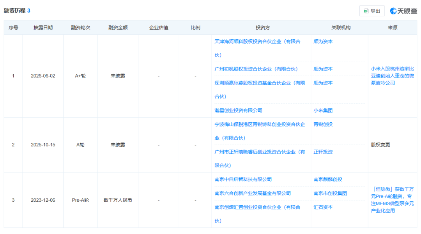421x234 pixels.
Task: Select the A+轮 round cell
Action: tap(80, 76)
